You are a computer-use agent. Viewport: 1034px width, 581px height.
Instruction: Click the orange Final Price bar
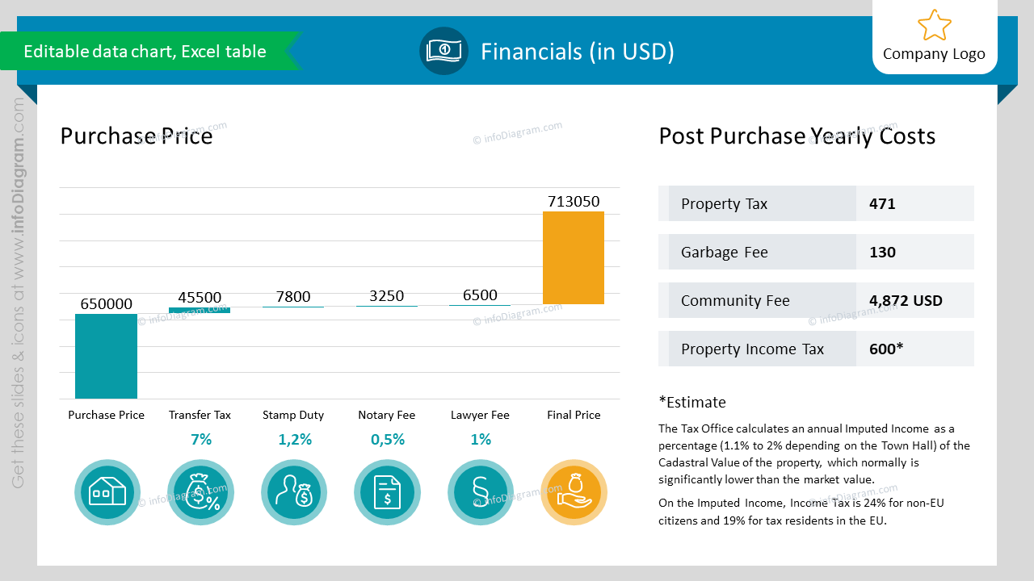(x=574, y=258)
